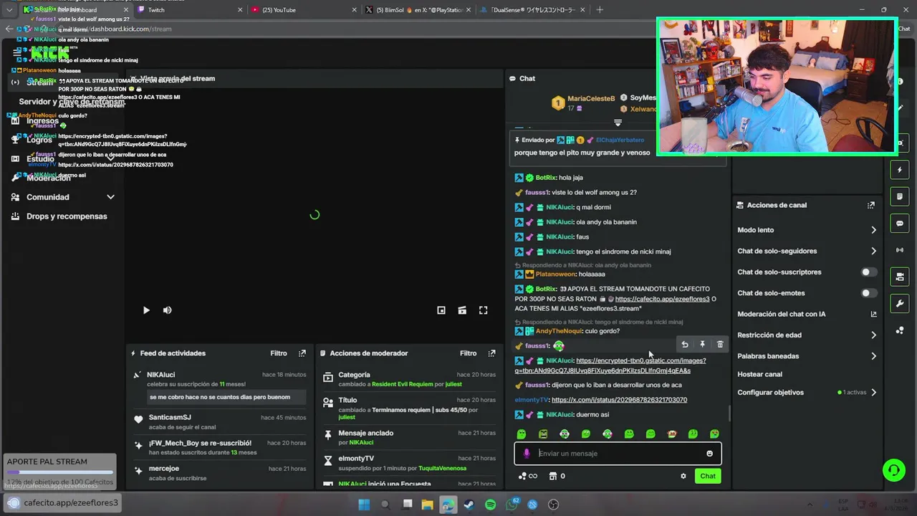
Task: Pop out the Acciones de moderador panel
Action: click(x=491, y=353)
